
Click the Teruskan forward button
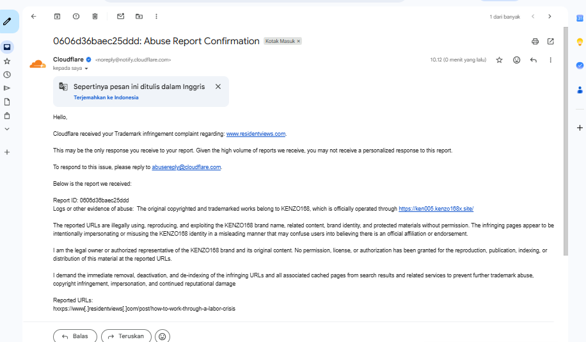coord(126,336)
